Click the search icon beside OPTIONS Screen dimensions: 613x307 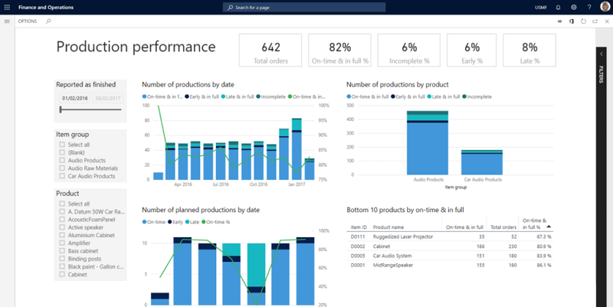(48, 21)
